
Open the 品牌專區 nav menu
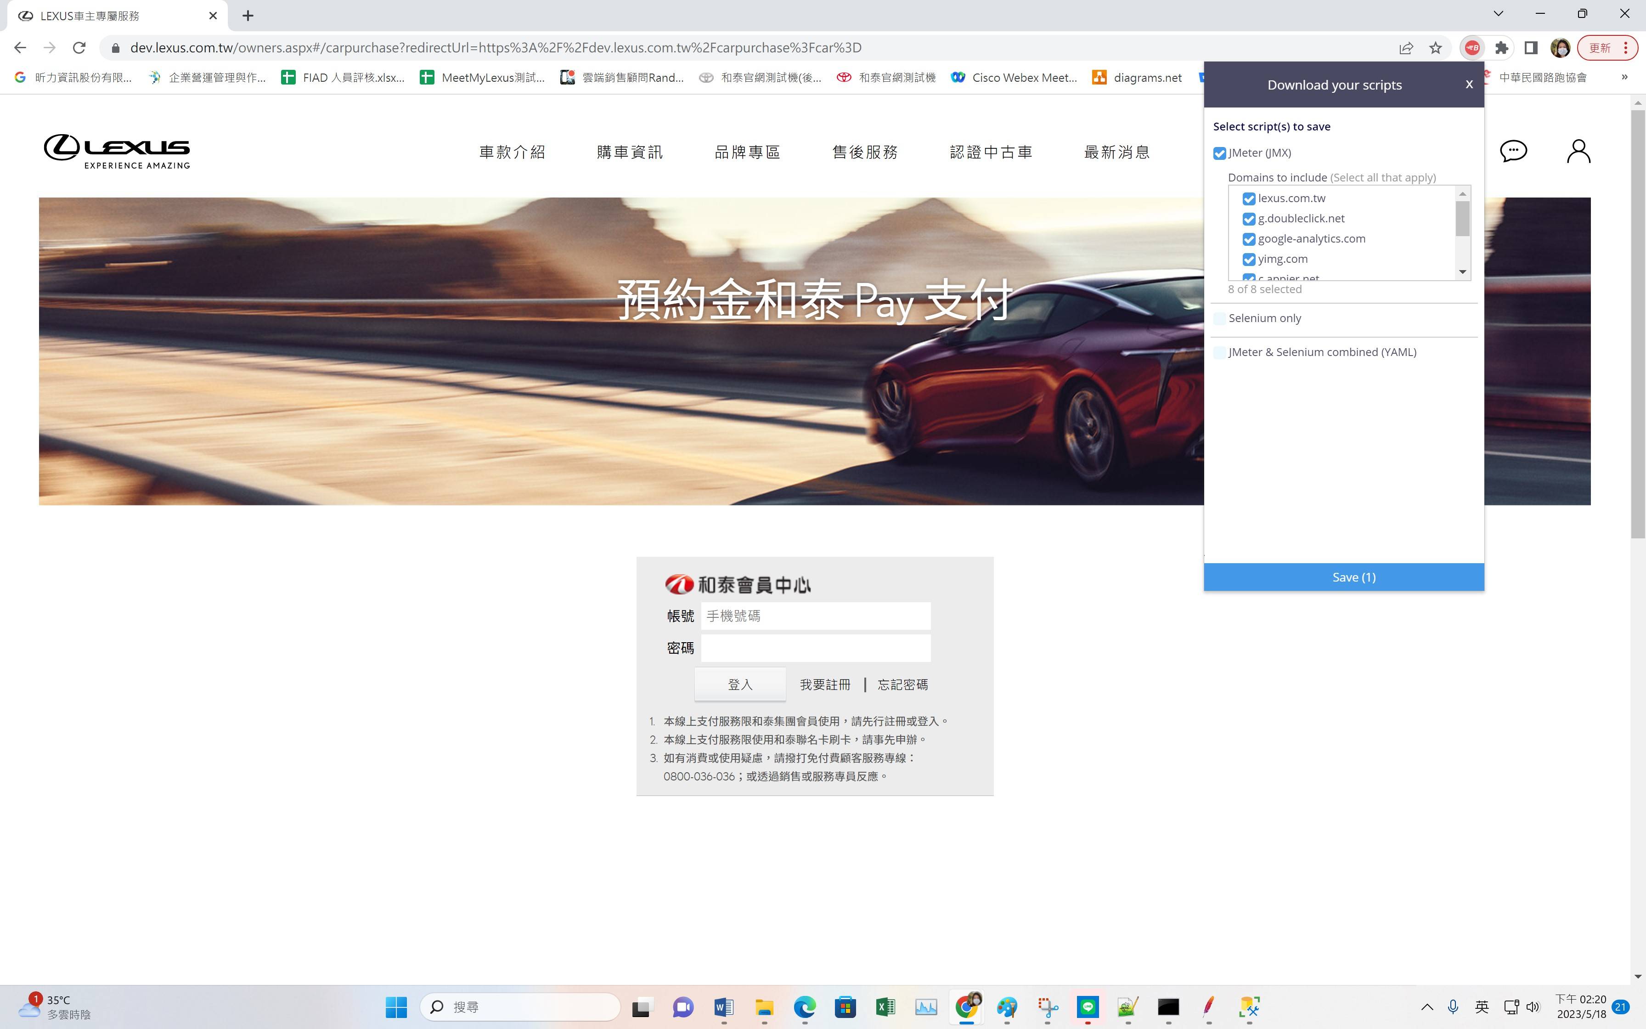point(748,152)
